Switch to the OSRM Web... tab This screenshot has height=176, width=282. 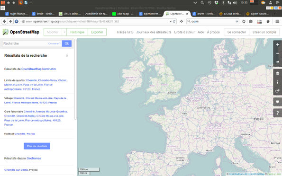point(230,14)
